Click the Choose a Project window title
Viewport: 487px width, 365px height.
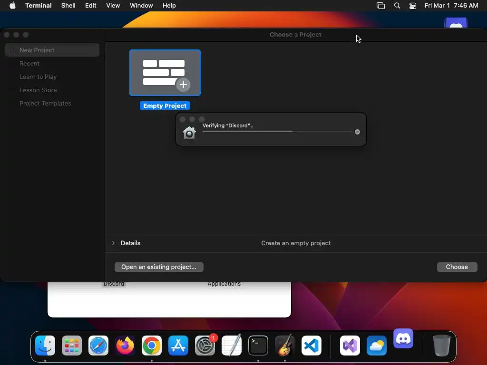pos(295,34)
